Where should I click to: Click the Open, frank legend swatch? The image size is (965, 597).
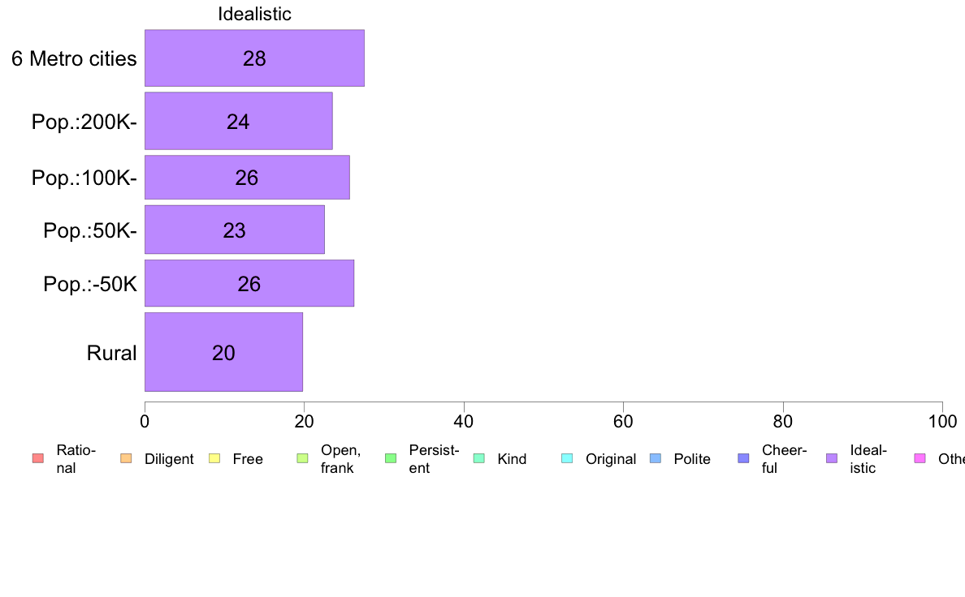302,458
